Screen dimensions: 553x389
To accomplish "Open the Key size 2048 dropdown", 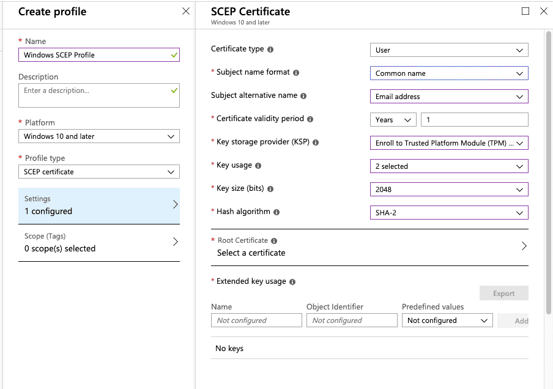I will coord(449,190).
